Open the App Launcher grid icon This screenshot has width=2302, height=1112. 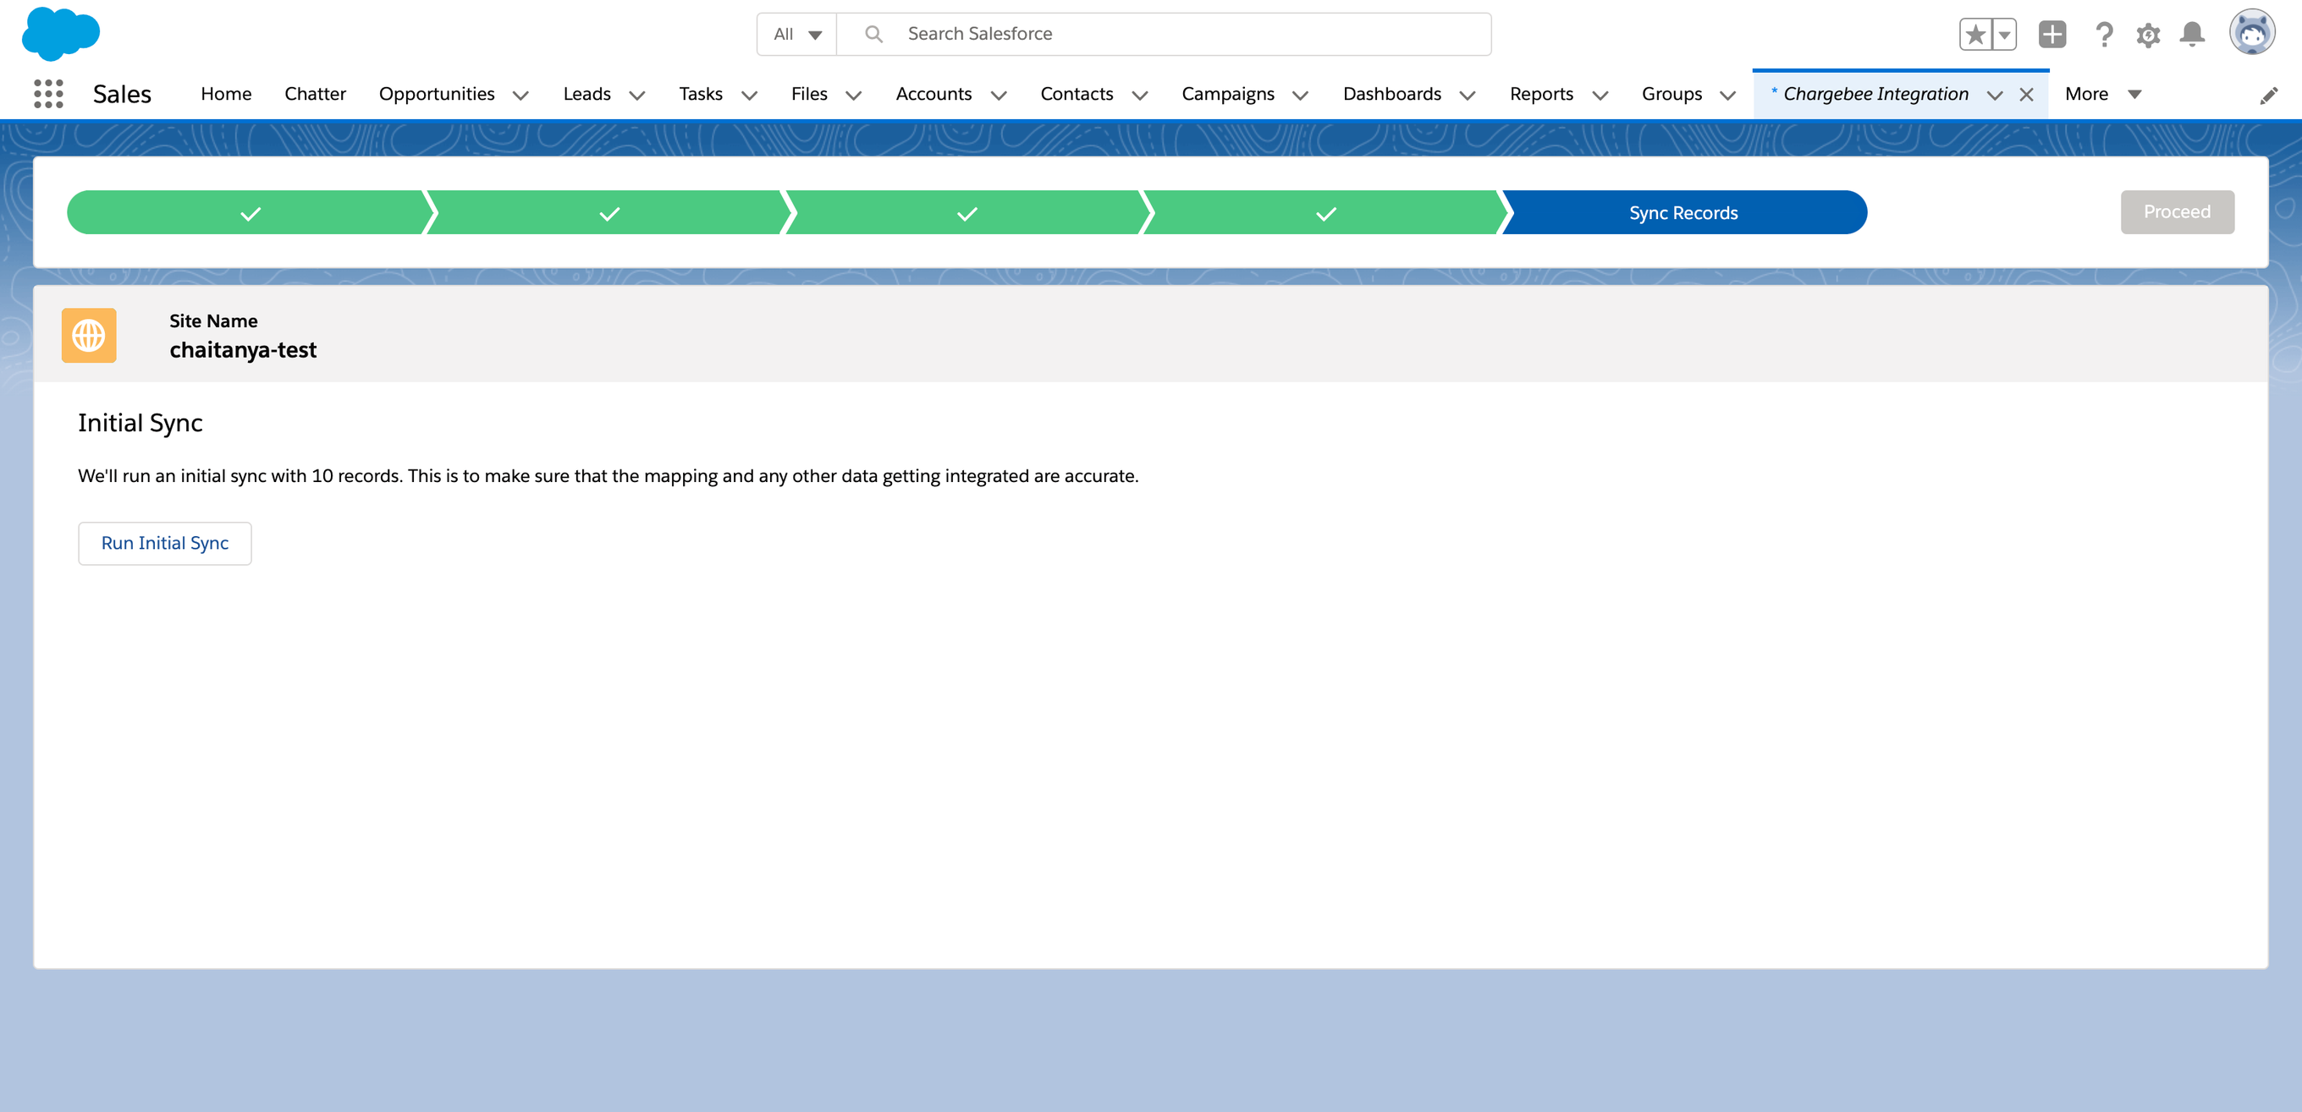pos(48,94)
